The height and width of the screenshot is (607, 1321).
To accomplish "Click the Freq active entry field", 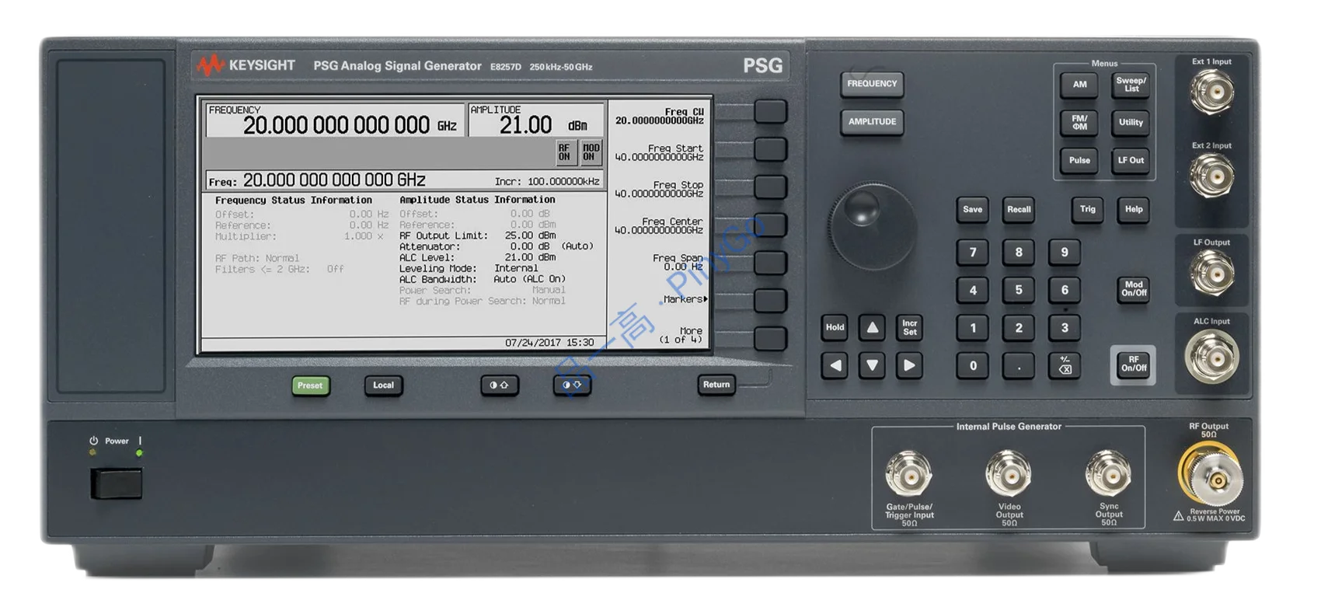I will click(x=404, y=180).
